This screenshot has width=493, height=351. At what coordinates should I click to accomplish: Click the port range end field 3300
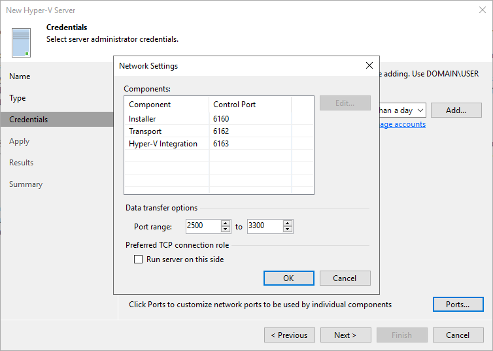pyautogui.click(x=265, y=226)
